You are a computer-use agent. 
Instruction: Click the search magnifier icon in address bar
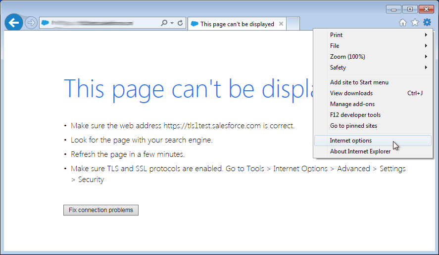tap(164, 23)
